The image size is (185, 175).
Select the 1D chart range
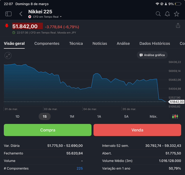click(x=17, y=116)
